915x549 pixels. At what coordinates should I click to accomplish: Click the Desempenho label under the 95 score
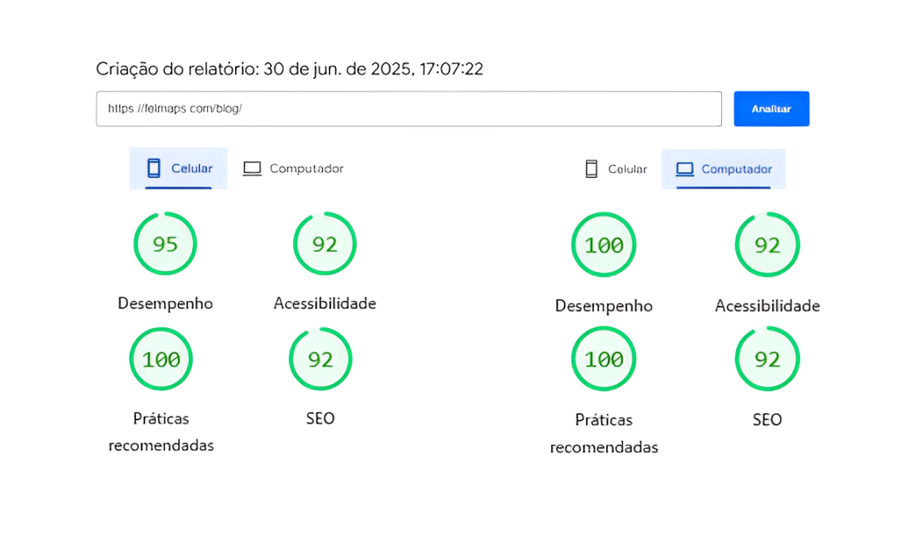click(165, 303)
